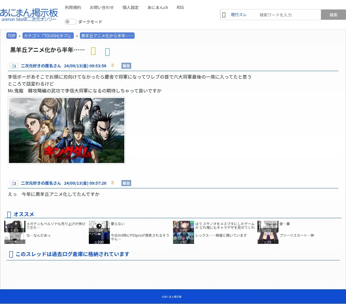The width and height of the screenshot is (346, 304).
Task: Open the recommended thread プリーツスカート…神
Action: click(297, 236)
